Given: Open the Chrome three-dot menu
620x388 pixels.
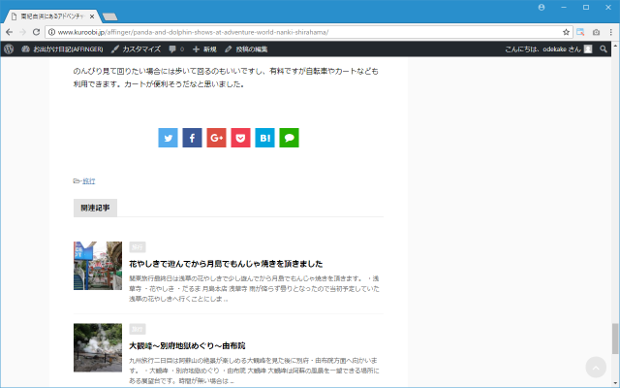Looking at the screenshot, I should (611, 32).
